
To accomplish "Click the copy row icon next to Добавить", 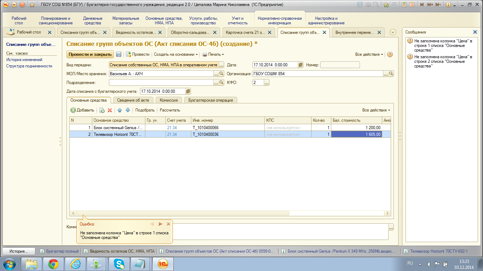I will (x=102, y=110).
